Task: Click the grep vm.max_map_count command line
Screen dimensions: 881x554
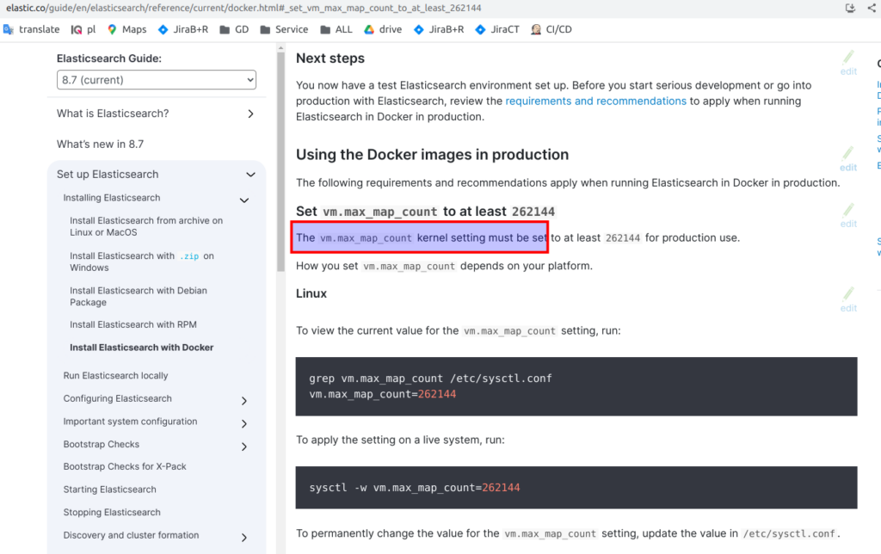Action: [x=430, y=379]
